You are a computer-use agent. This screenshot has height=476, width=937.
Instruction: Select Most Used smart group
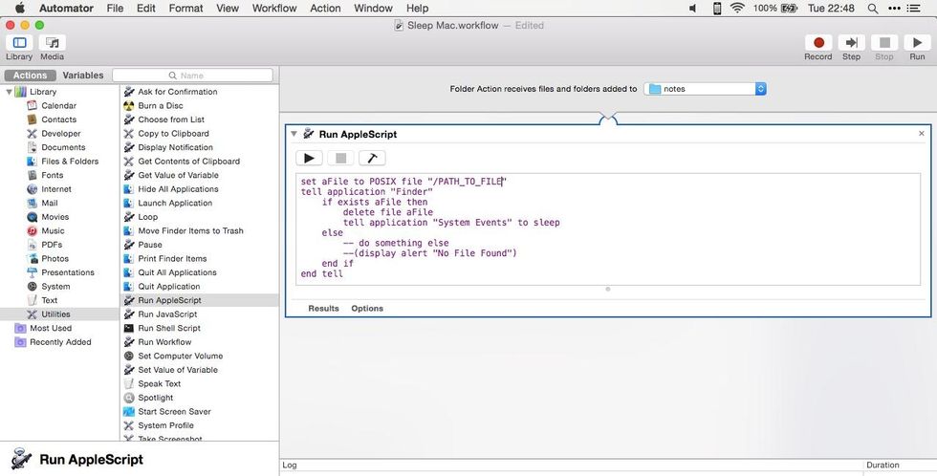point(50,329)
